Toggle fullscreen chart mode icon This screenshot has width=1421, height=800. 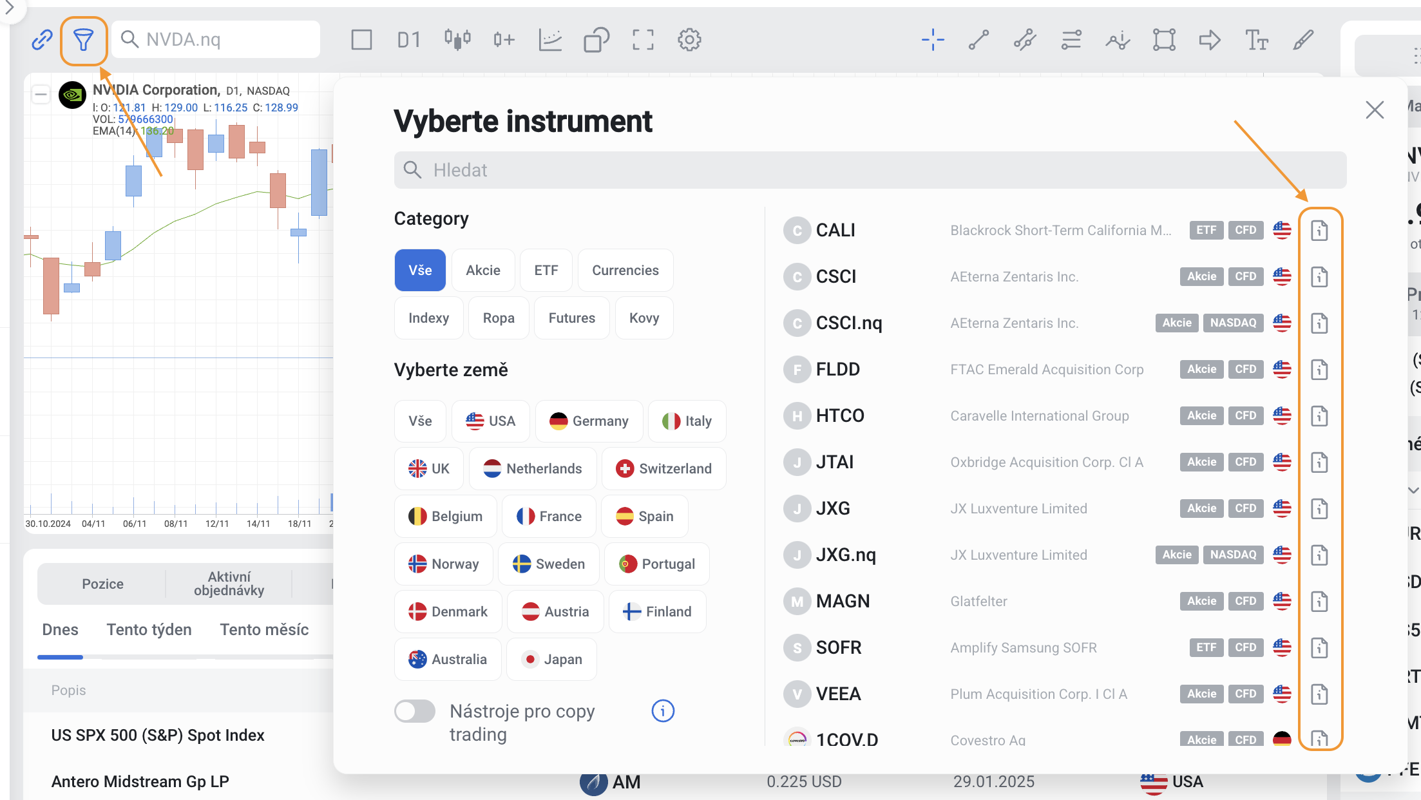pyautogui.click(x=643, y=40)
